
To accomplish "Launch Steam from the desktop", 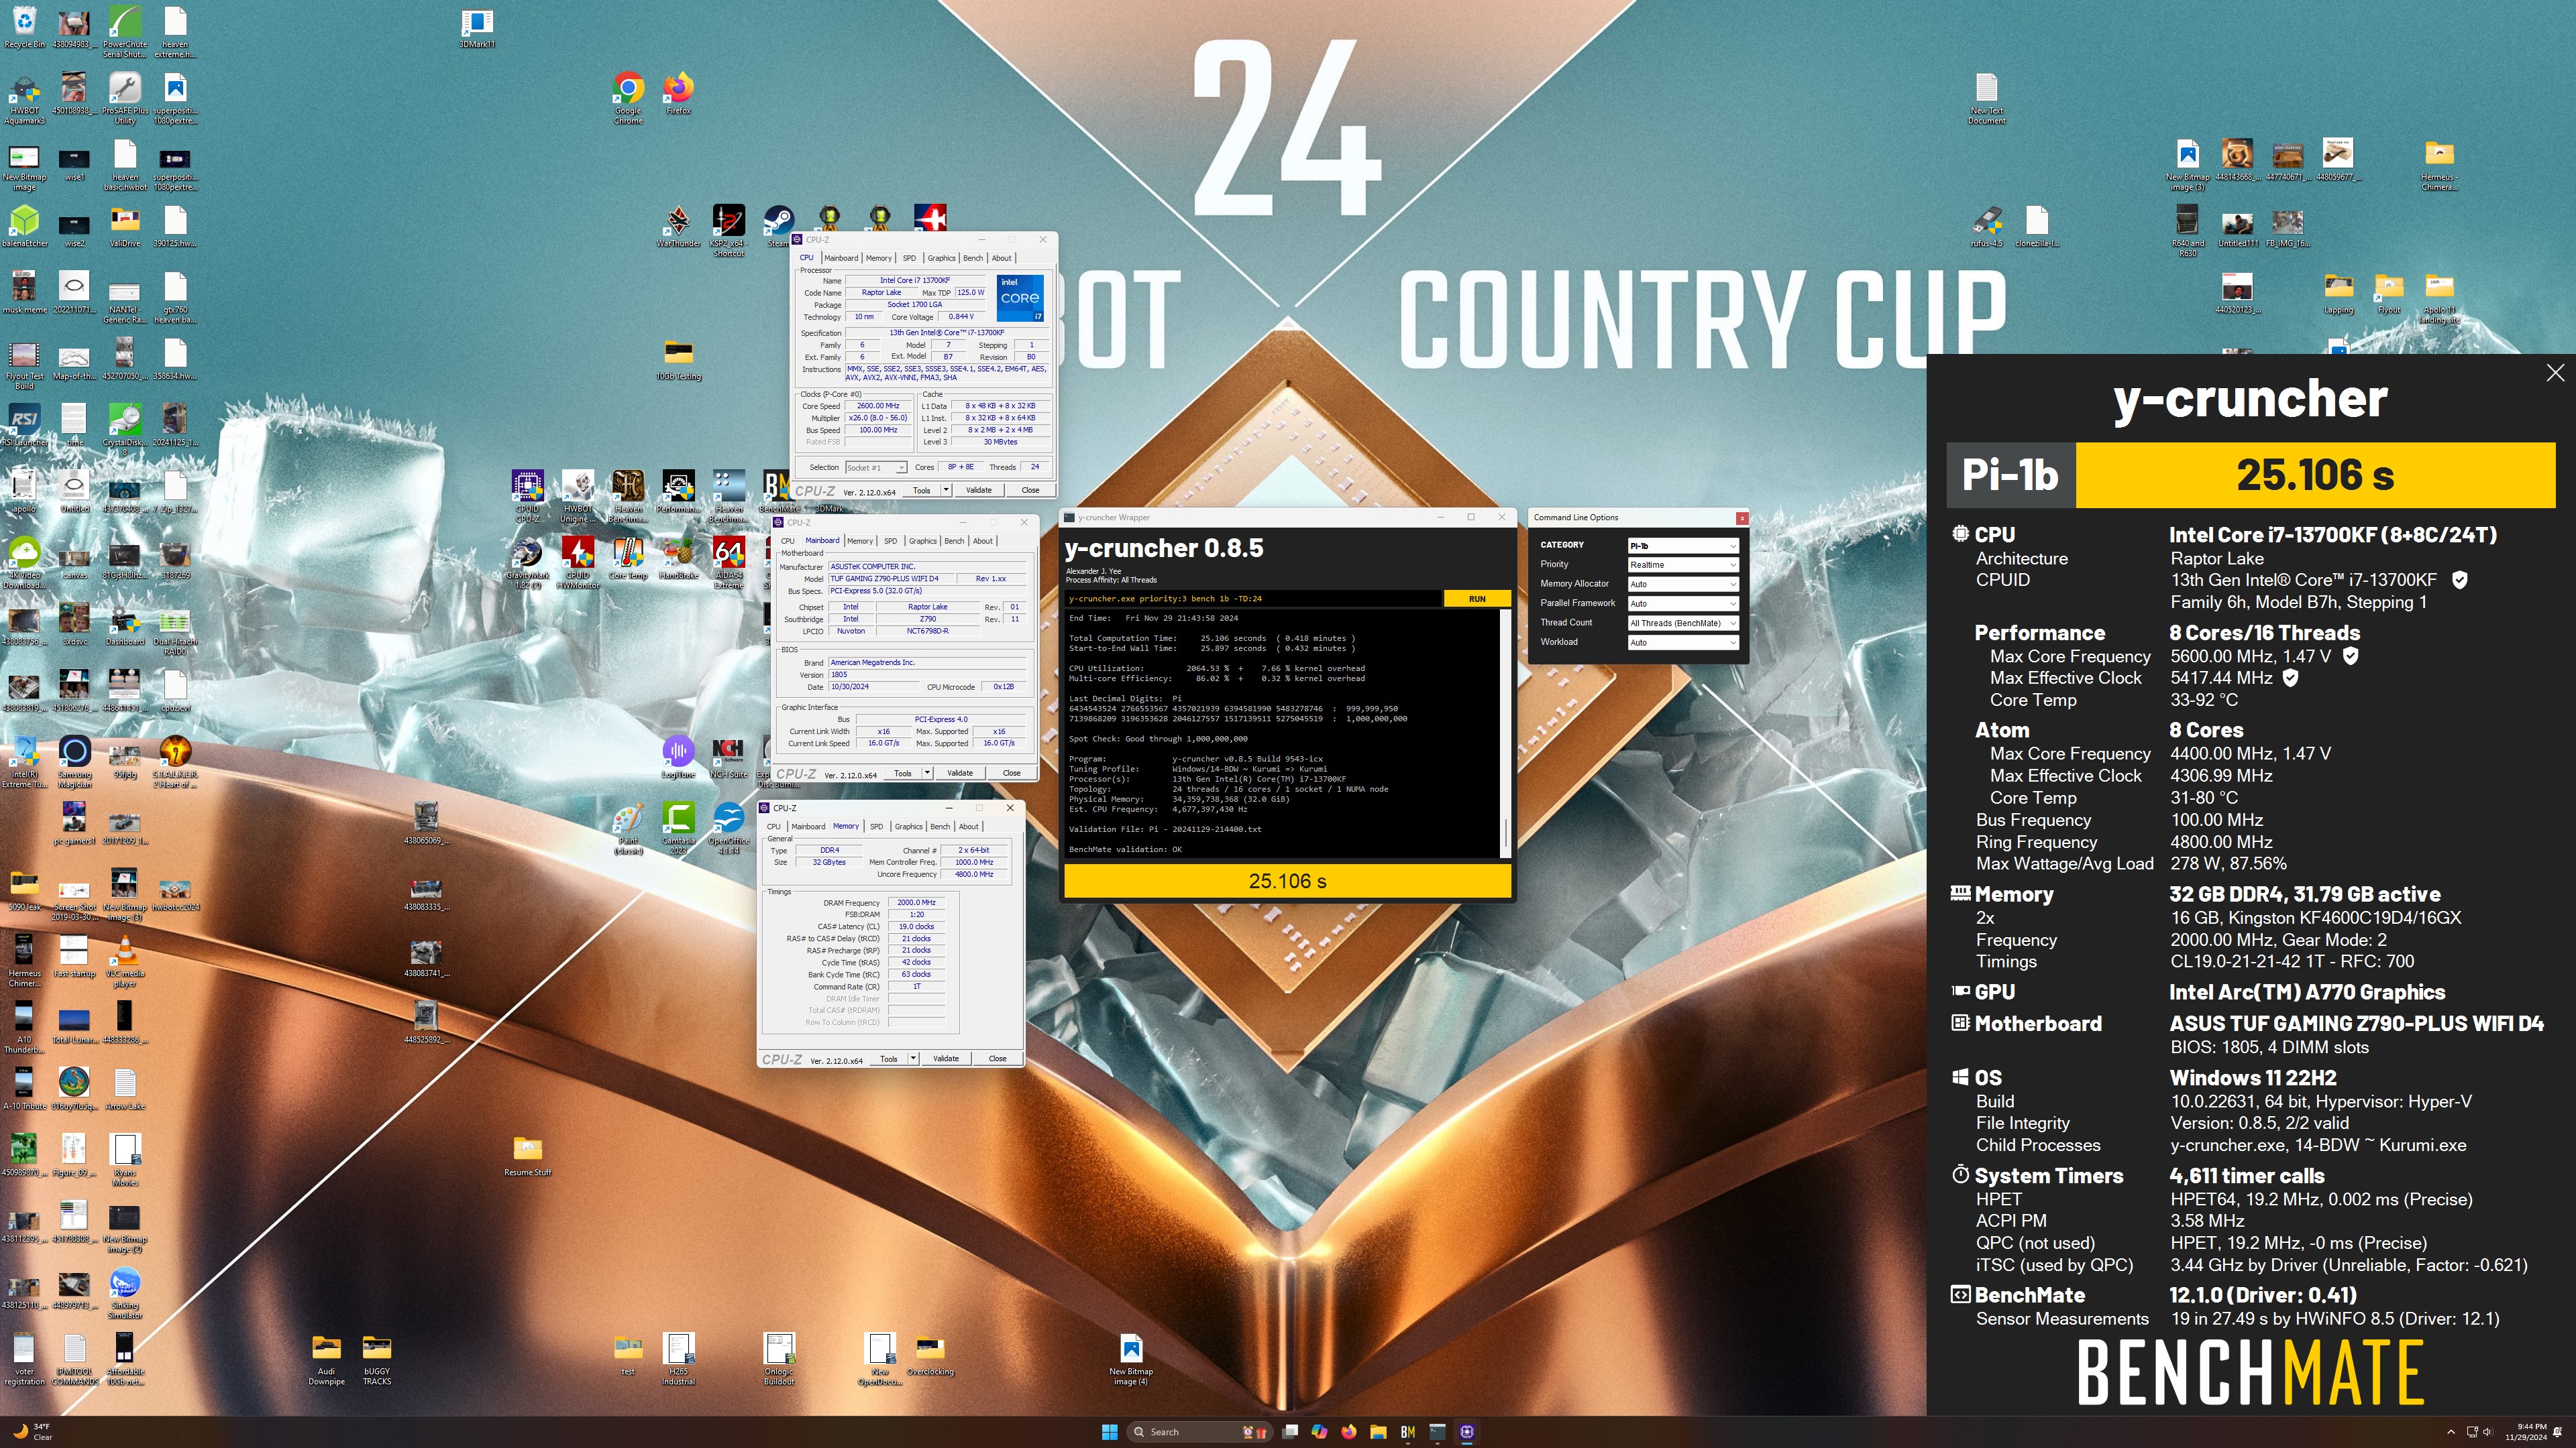I will 778,226.
